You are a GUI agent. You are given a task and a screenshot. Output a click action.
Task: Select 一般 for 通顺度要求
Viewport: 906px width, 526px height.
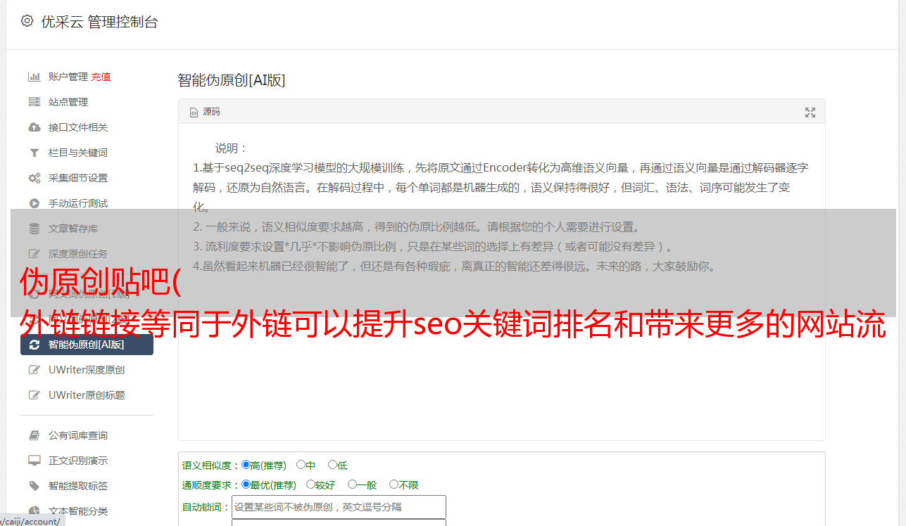(352, 485)
